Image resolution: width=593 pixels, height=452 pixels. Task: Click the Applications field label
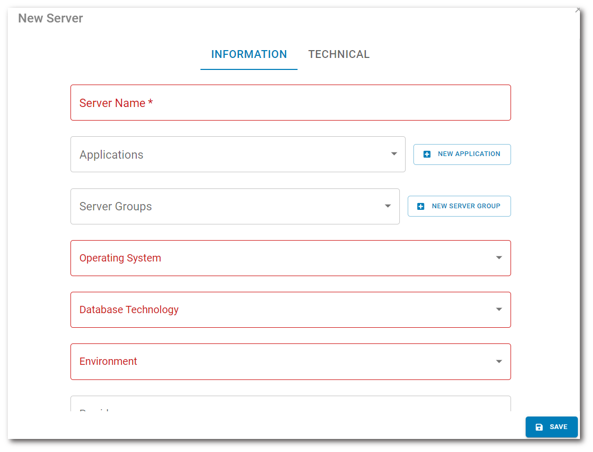(x=111, y=154)
